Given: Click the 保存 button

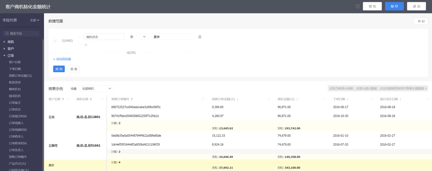Looking at the screenshot, I should [394, 6].
